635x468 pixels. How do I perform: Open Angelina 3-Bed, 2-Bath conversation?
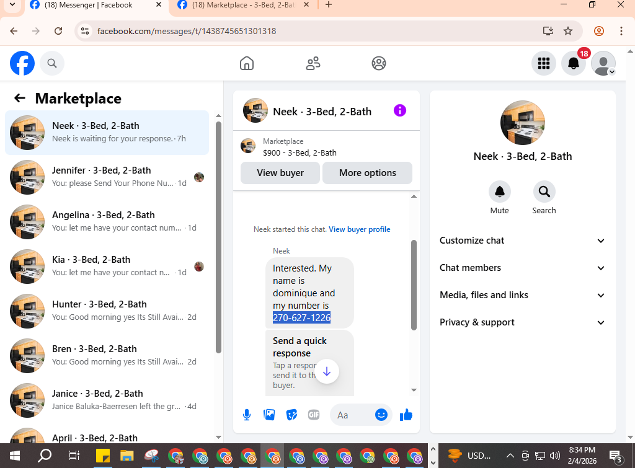(107, 222)
